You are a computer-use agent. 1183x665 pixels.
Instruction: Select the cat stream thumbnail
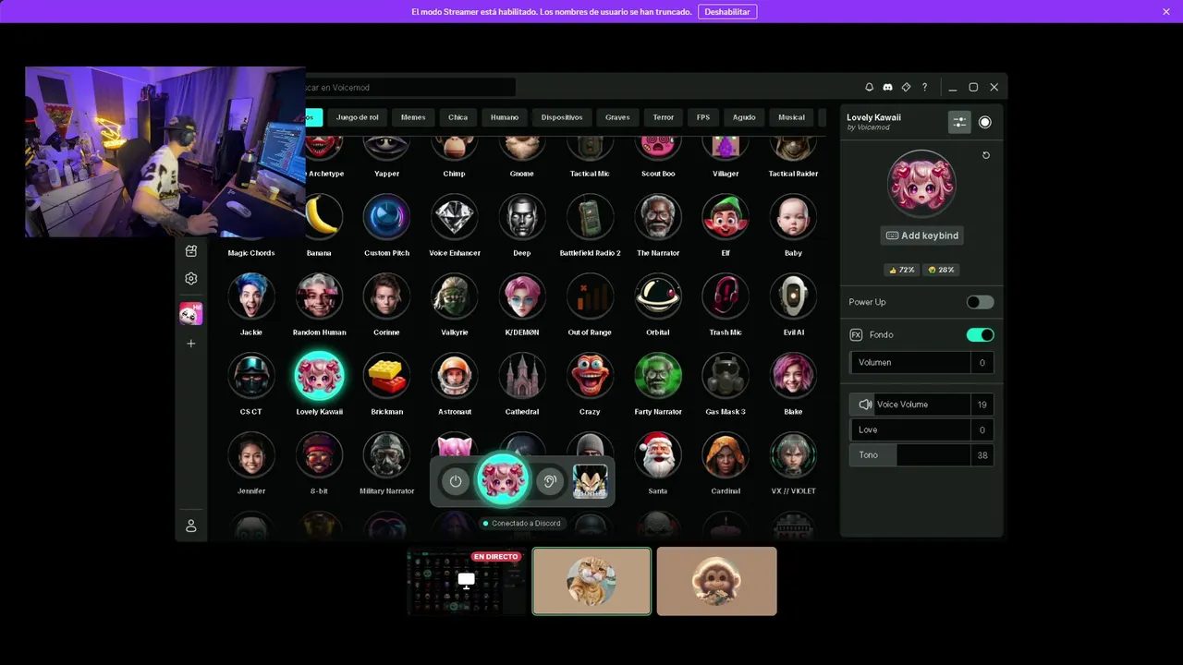click(591, 581)
